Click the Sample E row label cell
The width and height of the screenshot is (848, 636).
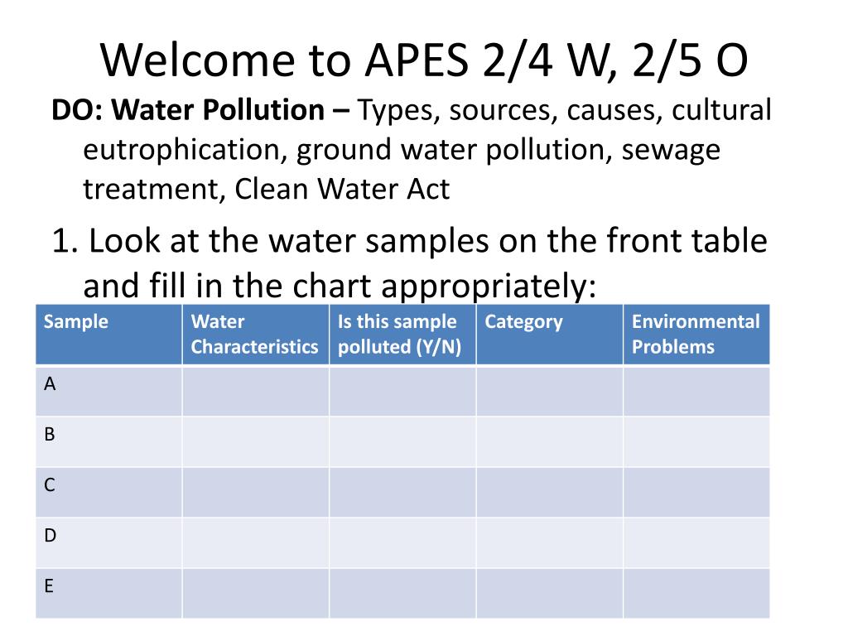(x=108, y=593)
